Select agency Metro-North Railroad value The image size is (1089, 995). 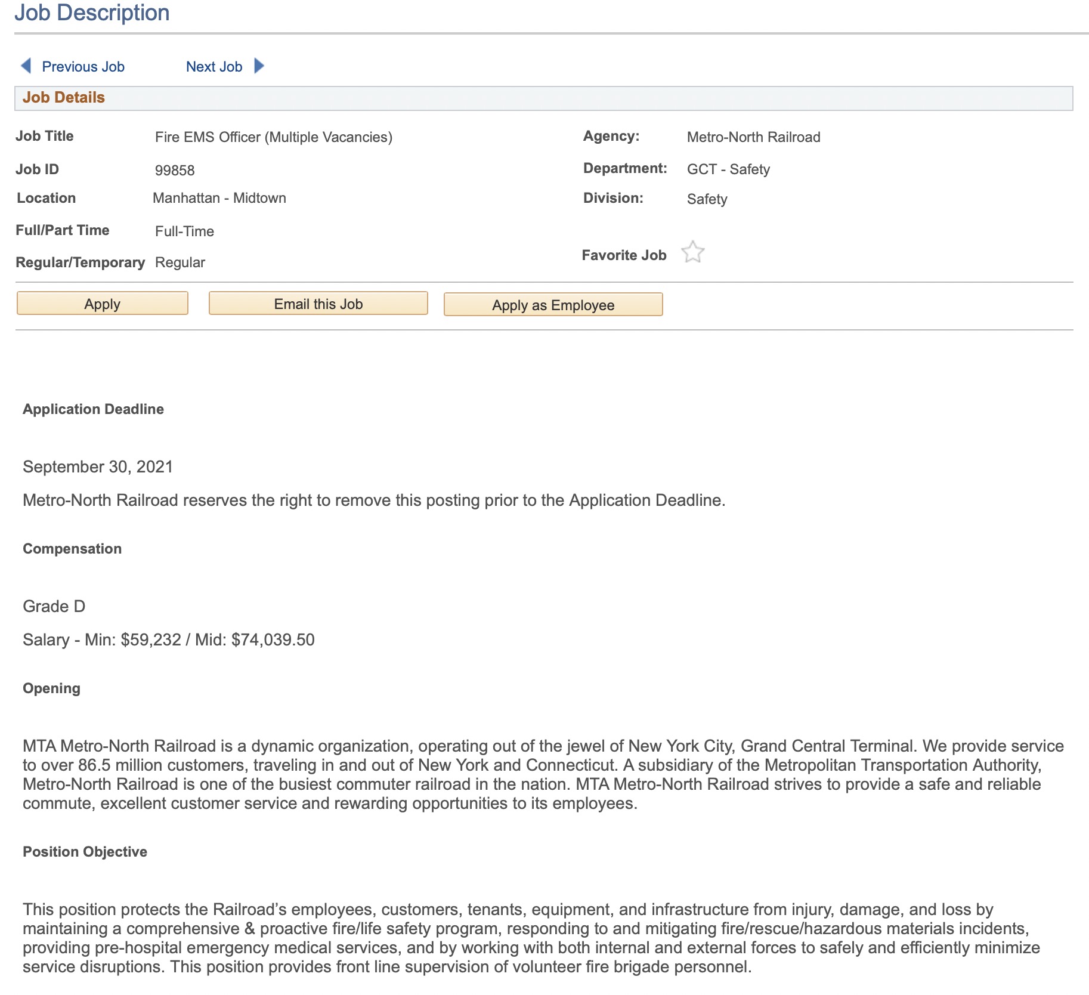(754, 137)
